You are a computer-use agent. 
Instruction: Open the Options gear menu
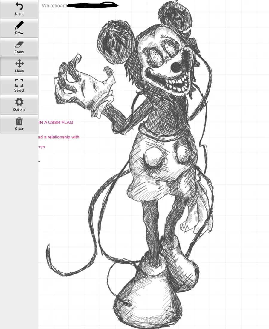[19, 105]
